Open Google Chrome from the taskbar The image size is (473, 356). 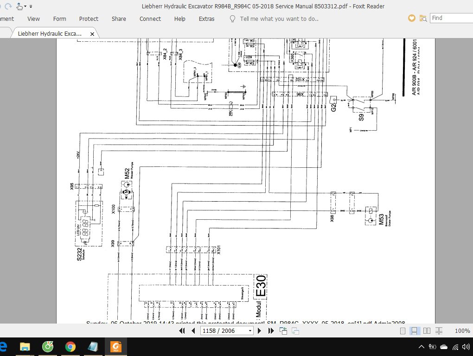point(70,347)
